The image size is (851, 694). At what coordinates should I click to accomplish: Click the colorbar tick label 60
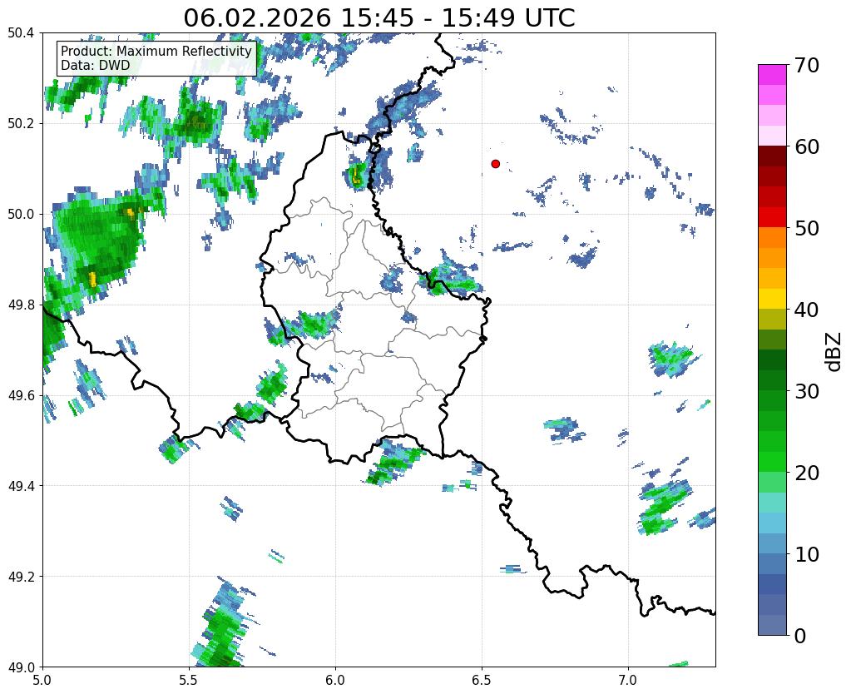(x=807, y=146)
